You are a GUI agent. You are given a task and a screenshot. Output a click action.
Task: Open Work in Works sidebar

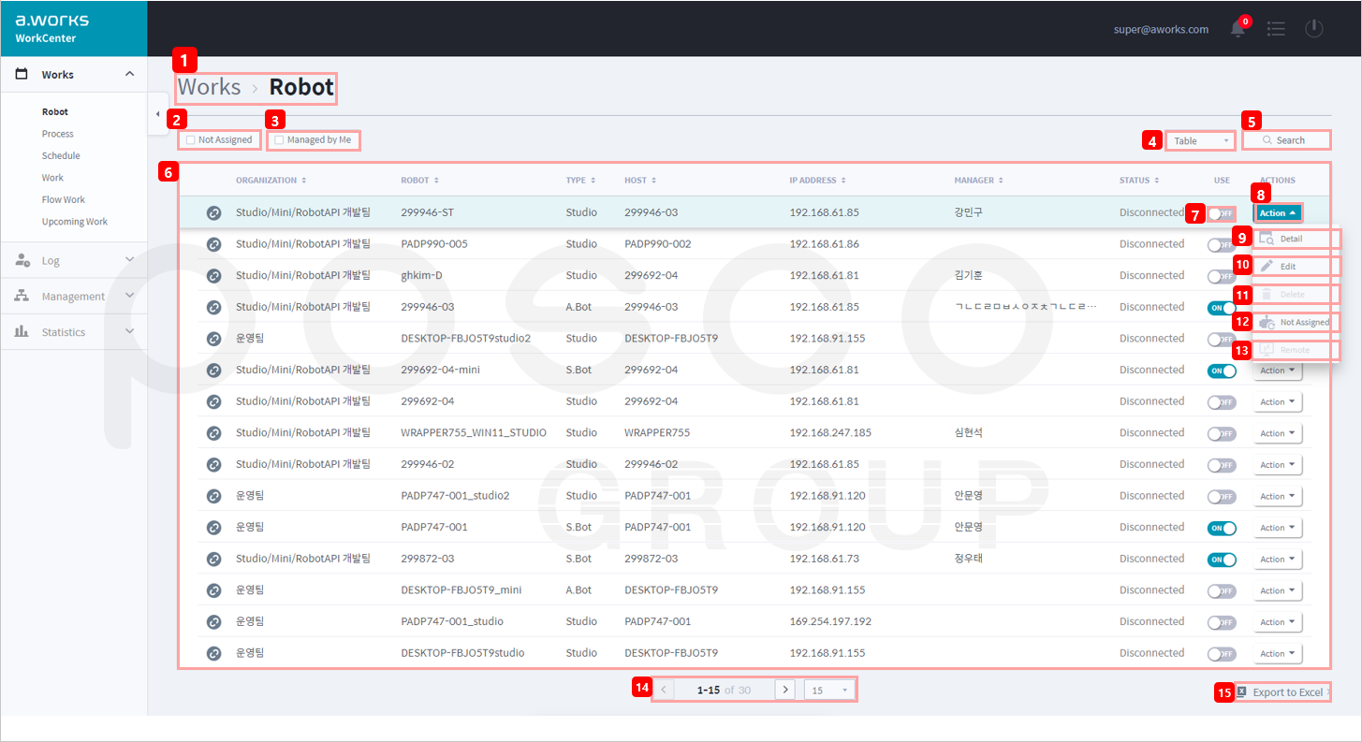coord(52,178)
